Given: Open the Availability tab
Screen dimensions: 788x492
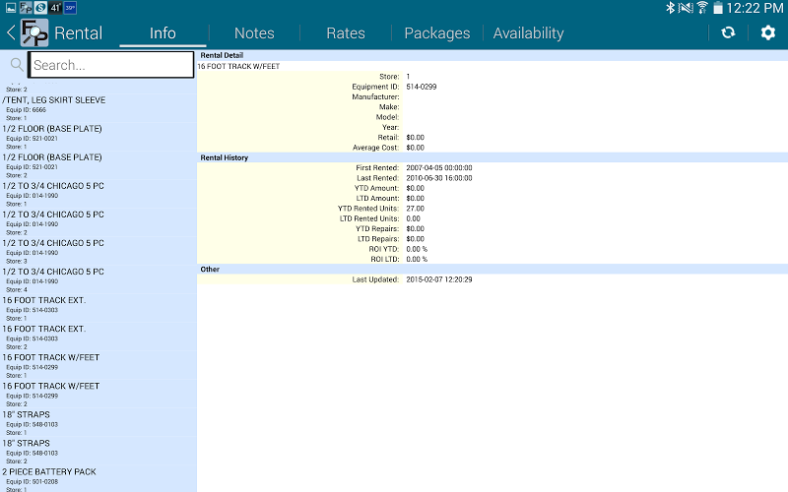Looking at the screenshot, I should (x=528, y=33).
